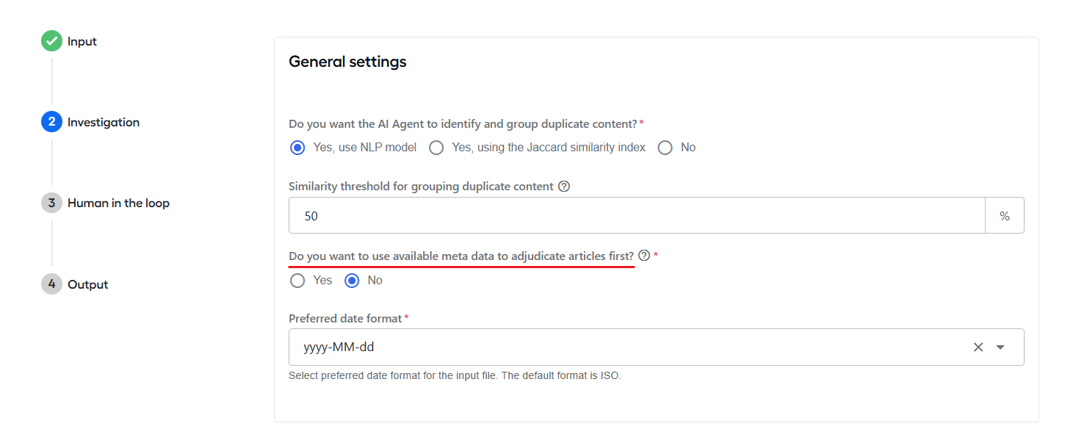Click the green Input step checkmark icon
This screenshot has width=1087, height=429.
click(51, 41)
